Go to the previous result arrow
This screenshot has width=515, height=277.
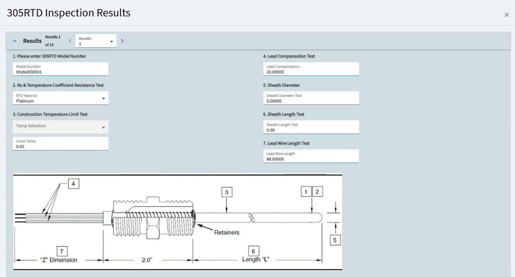tap(70, 41)
